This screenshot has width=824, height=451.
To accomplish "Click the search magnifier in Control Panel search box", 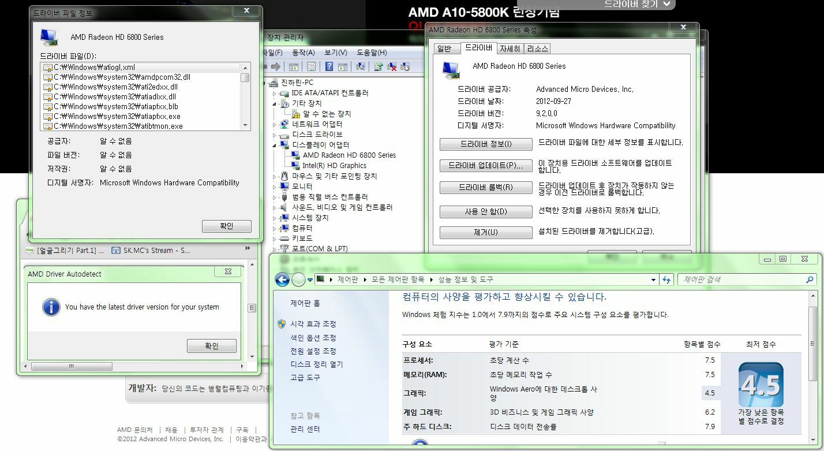I will click(x=810, y=279).
